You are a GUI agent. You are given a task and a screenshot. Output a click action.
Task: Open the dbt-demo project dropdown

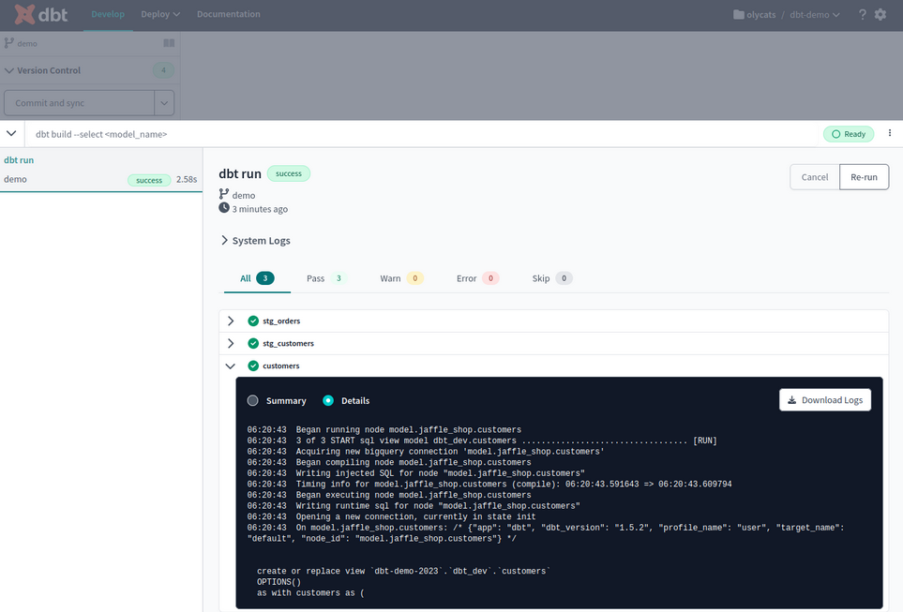point(814,14)
